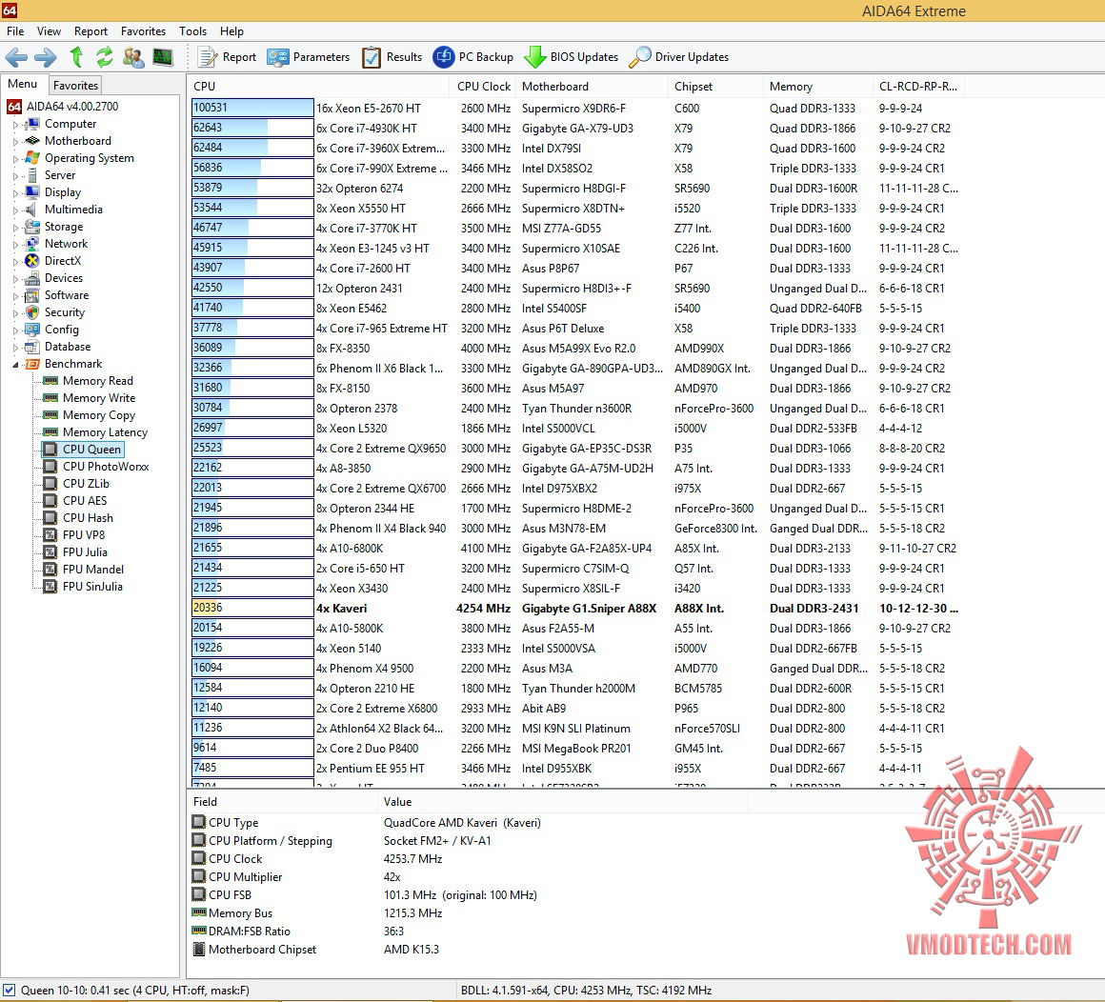Switch to the Menu sidebar tab
The width and height of the screenshot is (1105, 1002).
[23, 84]
